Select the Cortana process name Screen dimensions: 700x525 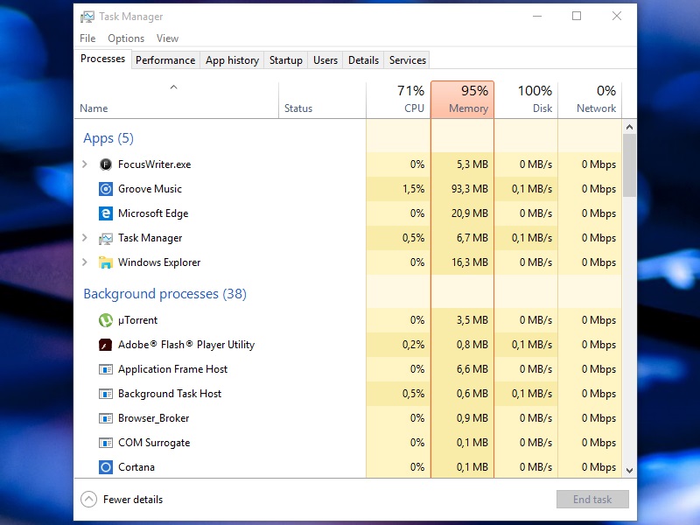click(x=136, y=467)
